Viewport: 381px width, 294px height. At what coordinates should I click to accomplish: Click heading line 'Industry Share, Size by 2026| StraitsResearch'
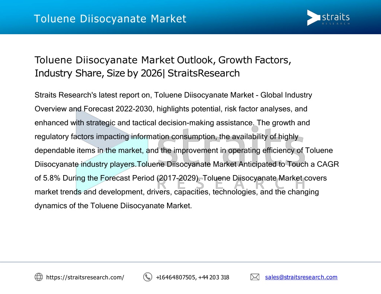pyautogui.click(x=137, y=73)
